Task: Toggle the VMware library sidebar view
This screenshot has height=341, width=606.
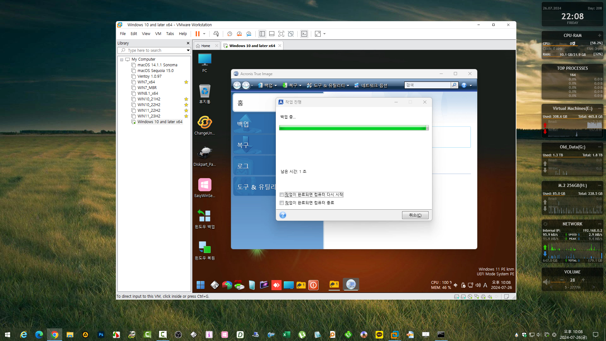Action: (262, 34)
